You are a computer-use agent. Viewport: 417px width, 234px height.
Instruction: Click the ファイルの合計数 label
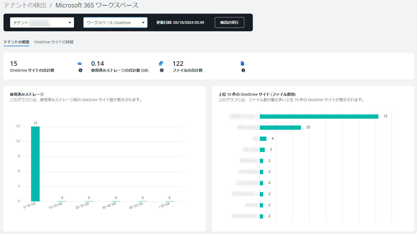click(187, 70)
